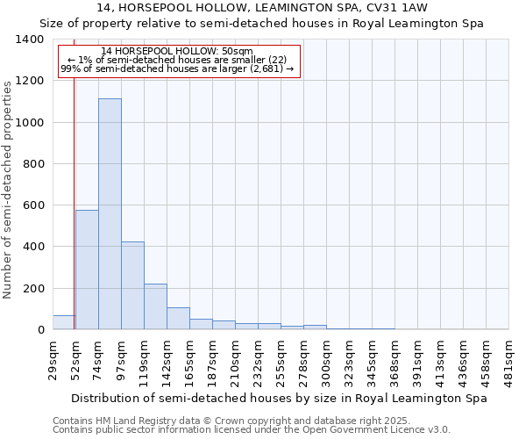The height and width of the screenshot is (439, 526).
Task: Click the 800 y-axis tick label
Action: [x=33, y=164]
